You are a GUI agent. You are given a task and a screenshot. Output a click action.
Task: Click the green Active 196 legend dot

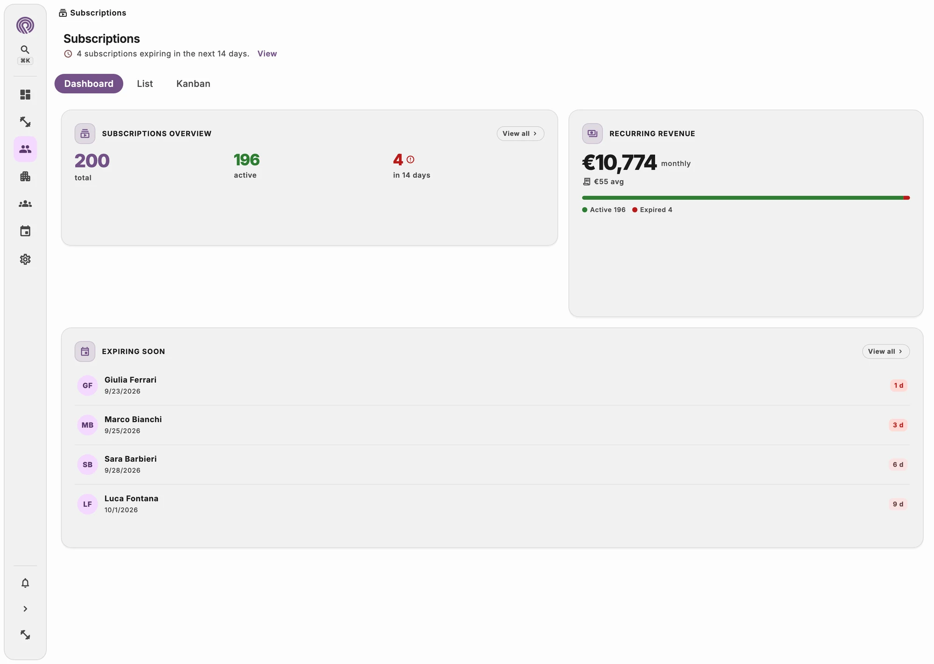(x=585, y=210)
